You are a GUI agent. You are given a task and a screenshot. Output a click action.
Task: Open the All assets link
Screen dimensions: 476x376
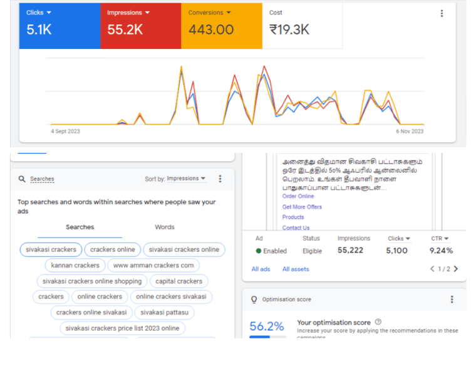coord(296,269)
